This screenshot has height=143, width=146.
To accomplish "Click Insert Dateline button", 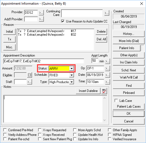I will pyautogui.click(x=88, y=91).
